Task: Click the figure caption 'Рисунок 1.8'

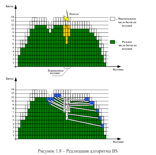Action: tap(50, 151)
